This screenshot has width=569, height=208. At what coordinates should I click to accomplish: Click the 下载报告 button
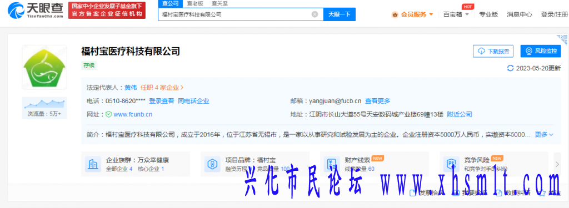point(493,51)
